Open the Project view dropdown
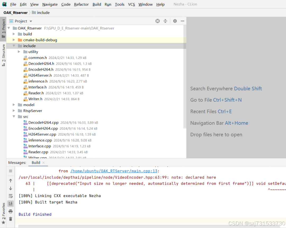 click(31, 21)
